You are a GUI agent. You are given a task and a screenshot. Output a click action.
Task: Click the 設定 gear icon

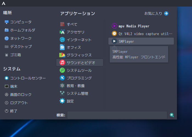click(x=62, y=101)
